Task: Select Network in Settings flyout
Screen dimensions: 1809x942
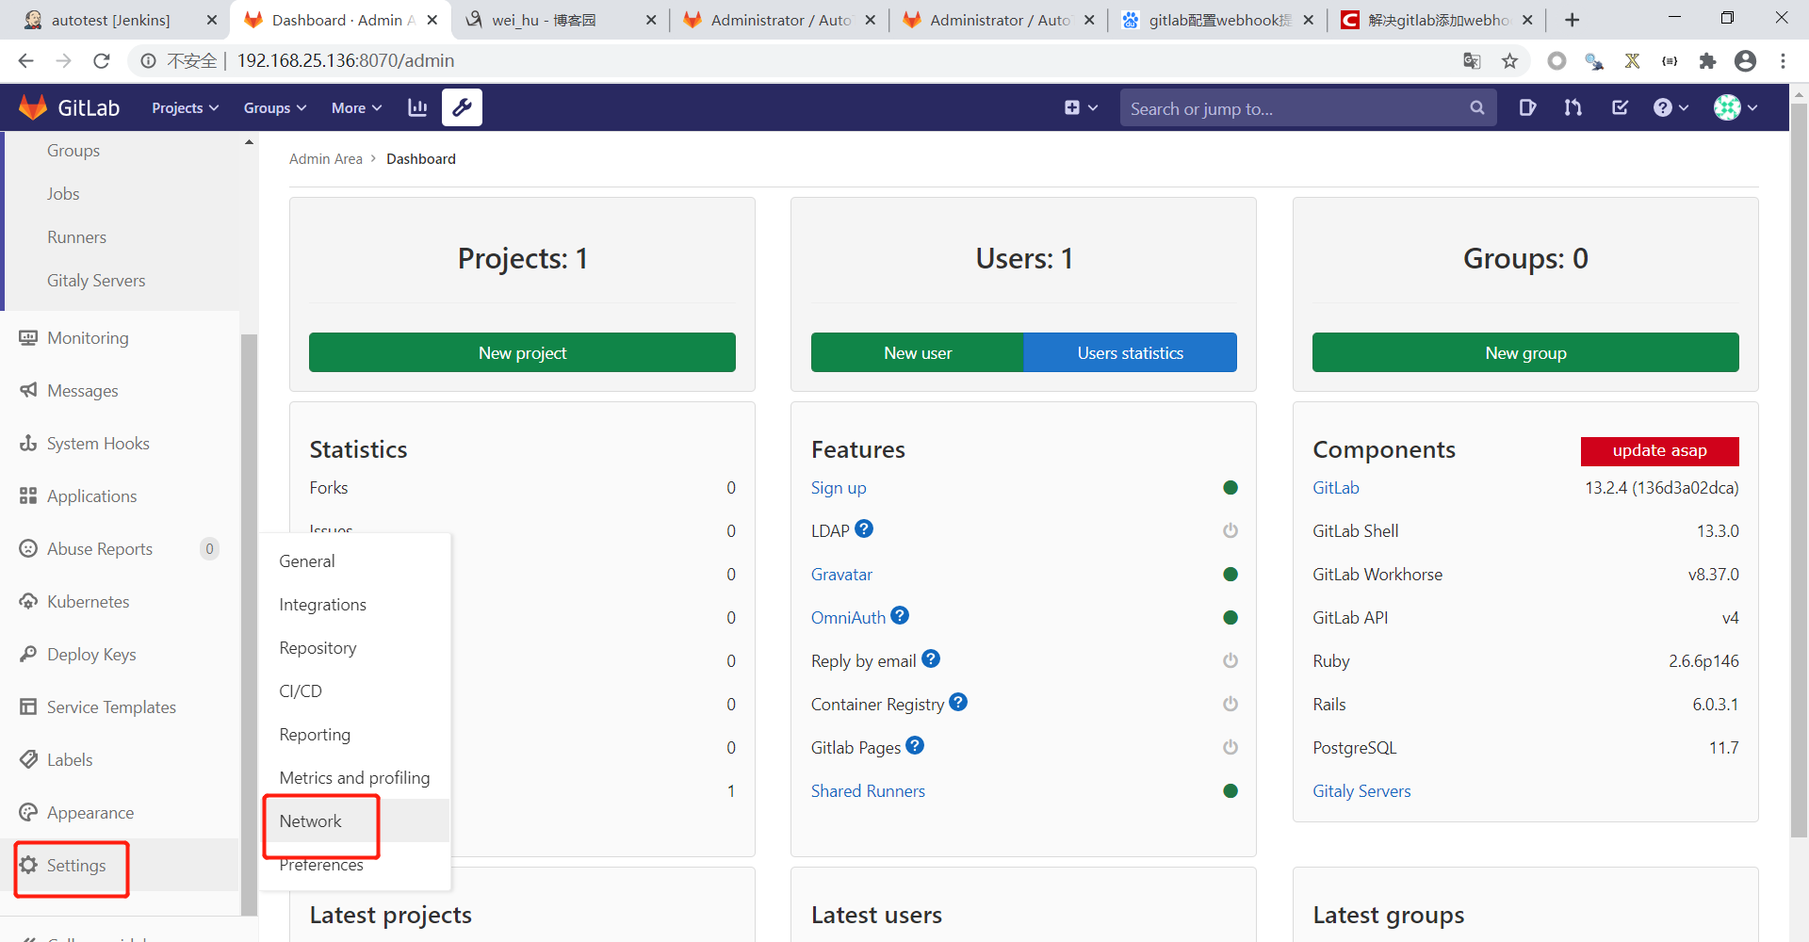Action: 356,820
